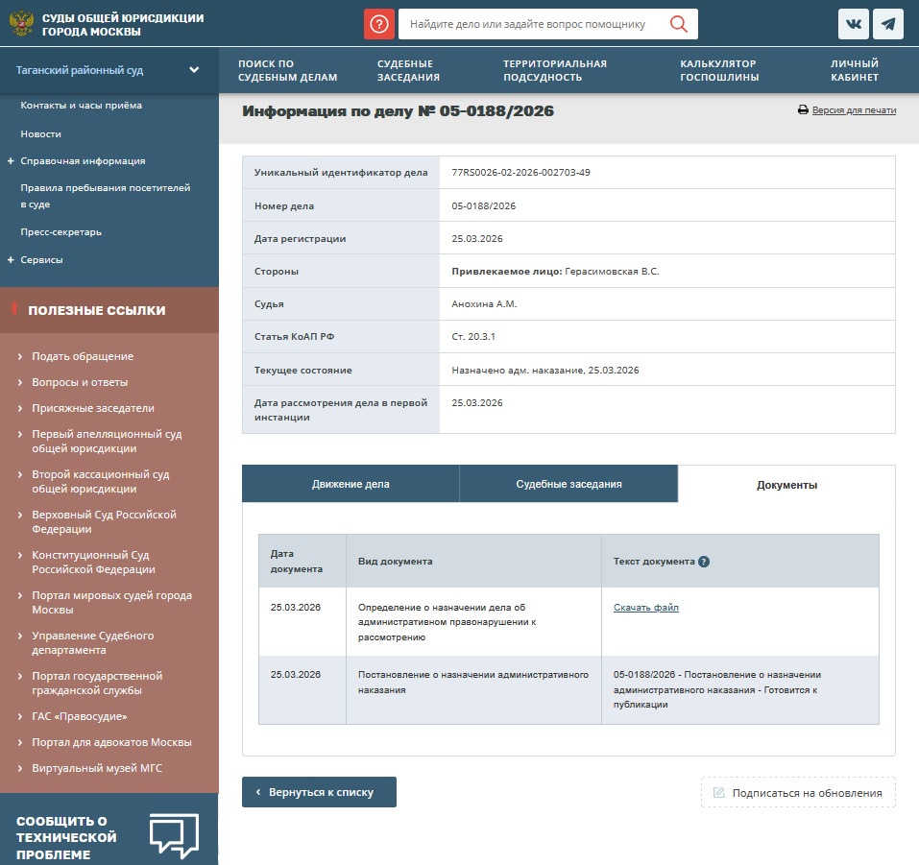Click the speech bubble technical problem icon
The image size is (919, 865).
point(174,835)
